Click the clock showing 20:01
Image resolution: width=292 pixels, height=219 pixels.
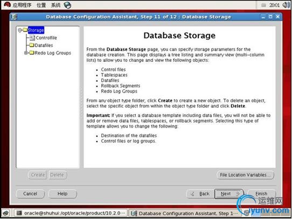click(274, 5)
